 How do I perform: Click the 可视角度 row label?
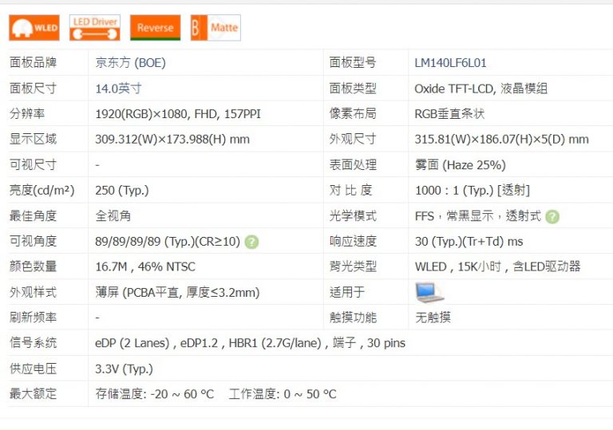(34, 241)
